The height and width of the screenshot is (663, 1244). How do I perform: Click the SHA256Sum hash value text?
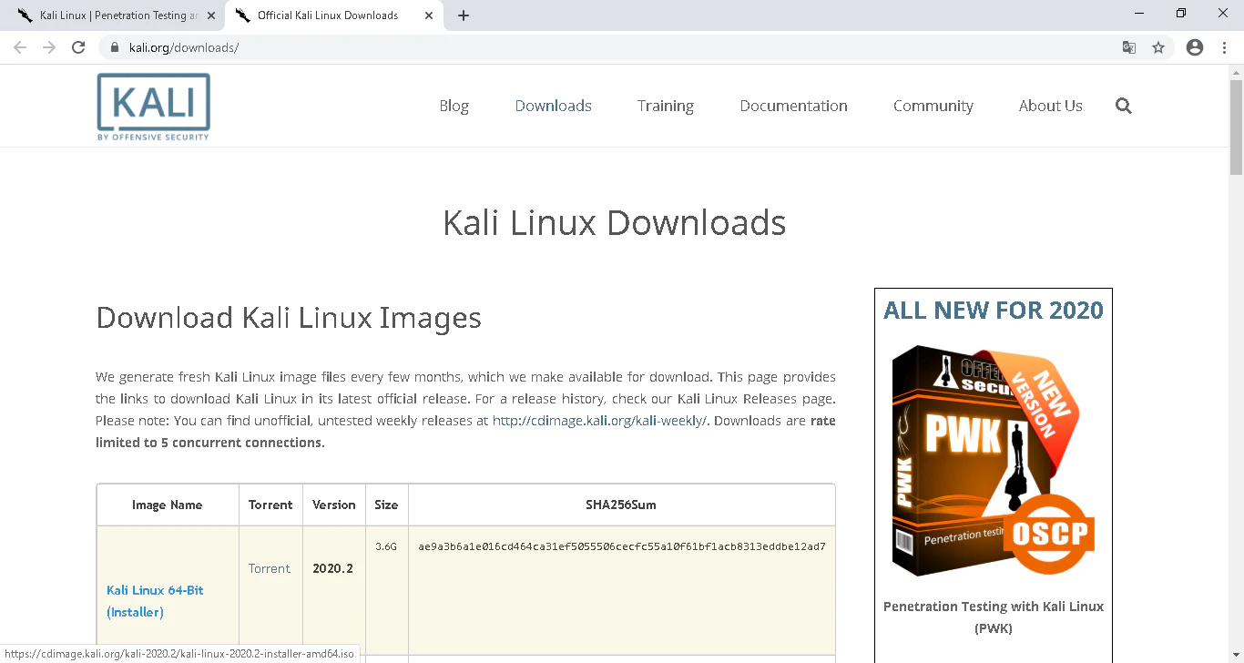pyautogui.click(x=622, y=546)
